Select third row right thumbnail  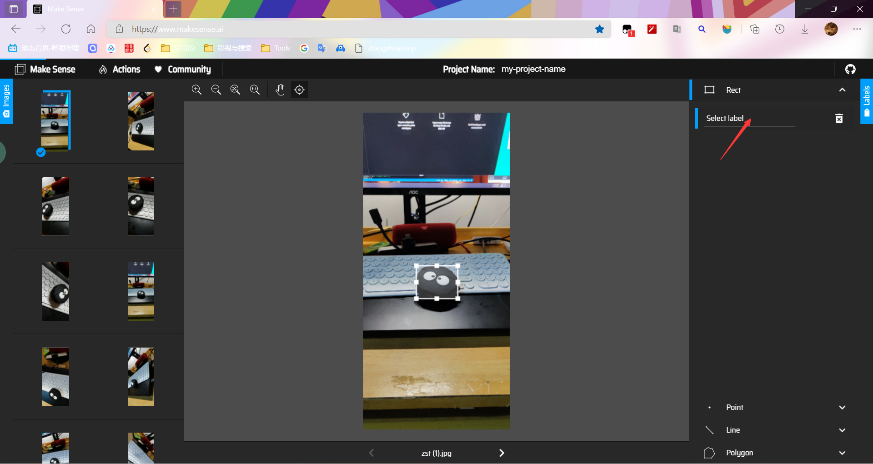coord(141,291)
